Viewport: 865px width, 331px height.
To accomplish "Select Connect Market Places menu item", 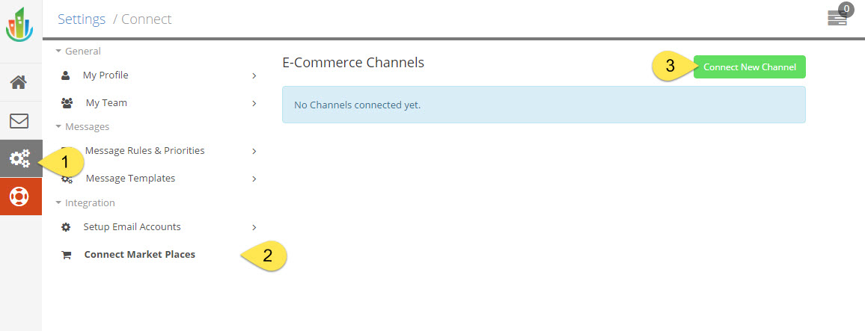I will [x=139, y=255].
